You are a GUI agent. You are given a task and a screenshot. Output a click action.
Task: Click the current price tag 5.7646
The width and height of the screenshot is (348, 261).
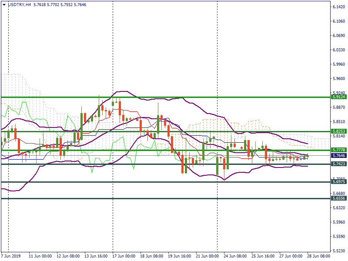338,155
